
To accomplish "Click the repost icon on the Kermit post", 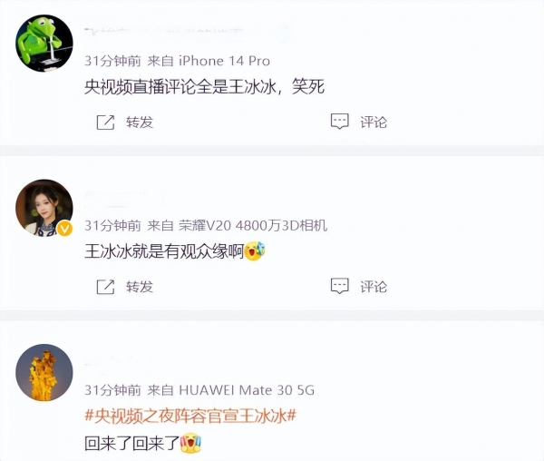I will [105, 122].
